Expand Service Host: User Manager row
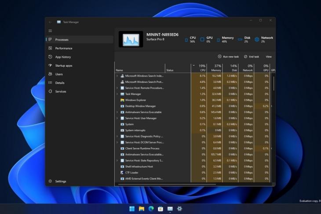This screenshot has height=214, width=321. click(x=117, y=118)
